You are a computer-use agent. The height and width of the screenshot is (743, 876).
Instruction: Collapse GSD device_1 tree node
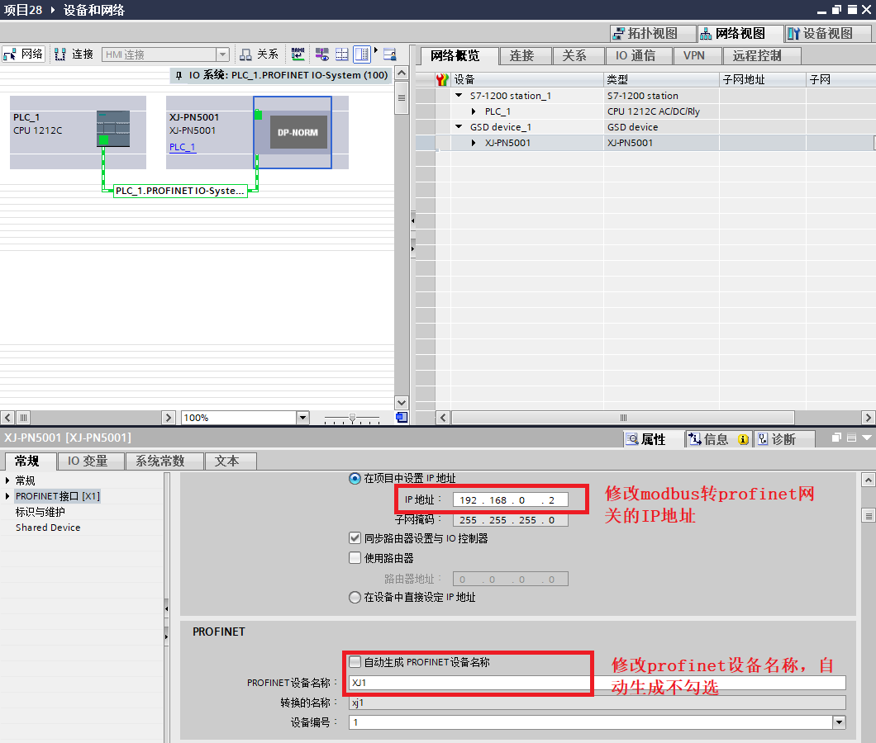click(x=459, y=126)
